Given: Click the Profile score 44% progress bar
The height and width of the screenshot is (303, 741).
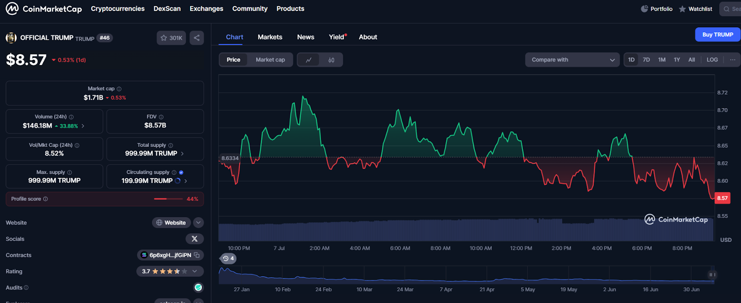Looking at the screenshot, I should click(168, 199).
